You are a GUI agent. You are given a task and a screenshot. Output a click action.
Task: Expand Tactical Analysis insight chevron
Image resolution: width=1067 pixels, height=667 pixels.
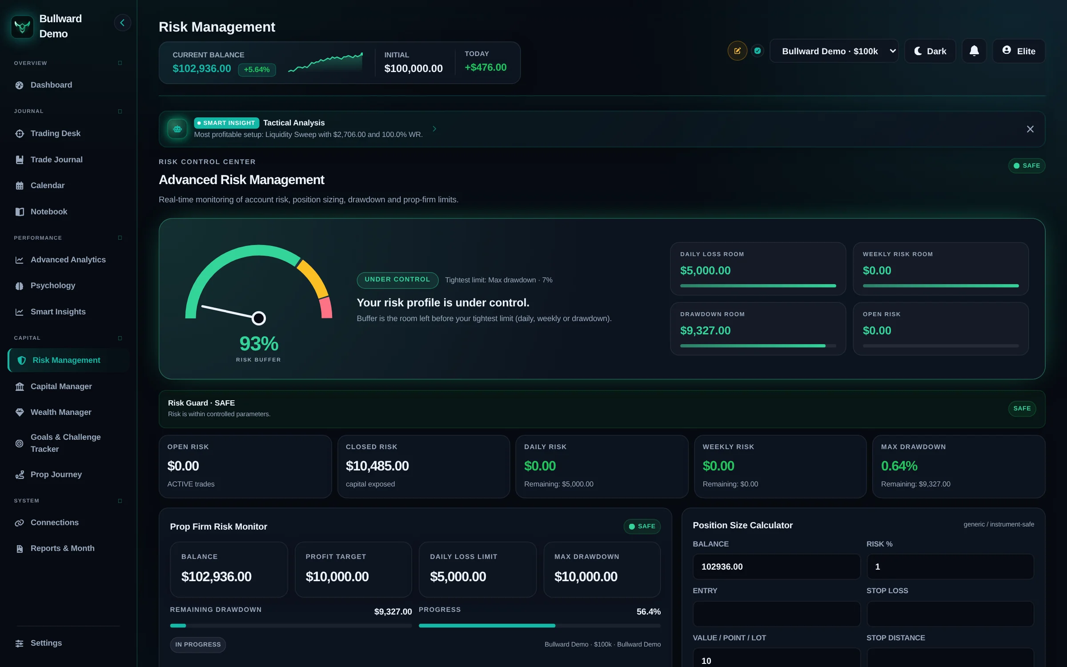click(434, 129)
